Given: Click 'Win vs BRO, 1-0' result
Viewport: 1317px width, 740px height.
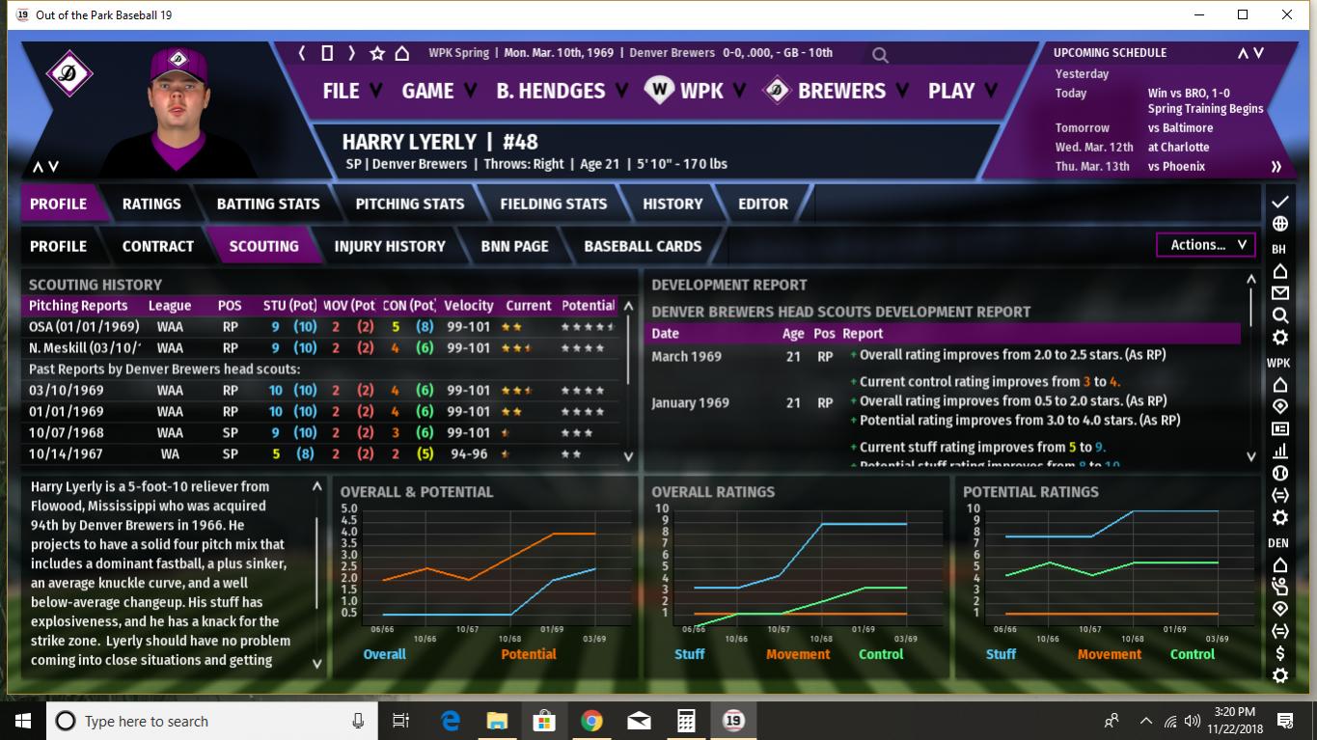Looking at the screenshot, I should [x=1189, y=94].
